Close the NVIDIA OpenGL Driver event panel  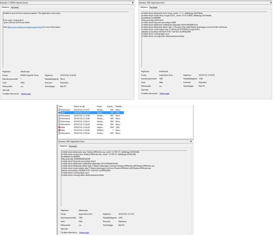pyautogui.click(x=133, y=3)
